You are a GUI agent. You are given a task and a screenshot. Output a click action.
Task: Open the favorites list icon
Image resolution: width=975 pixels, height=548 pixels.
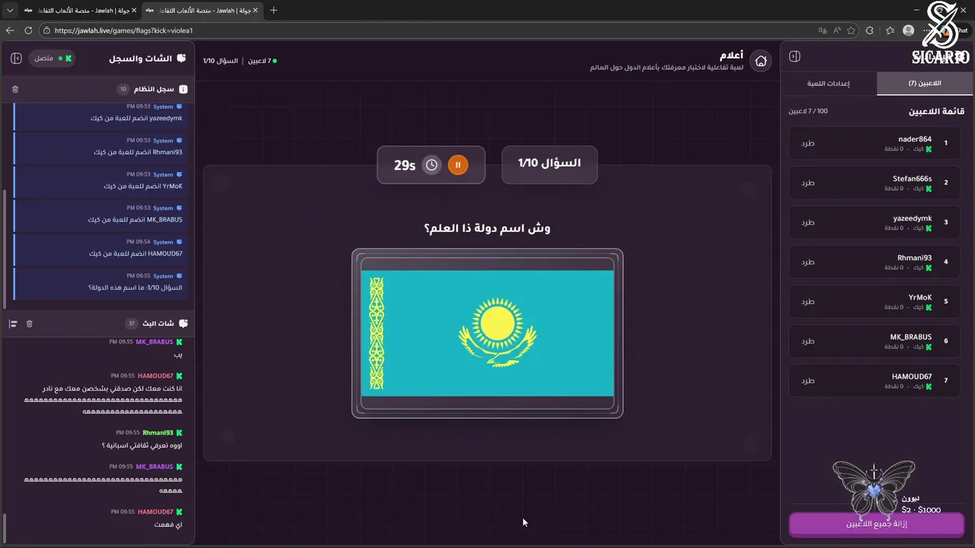tap(890, 30)
